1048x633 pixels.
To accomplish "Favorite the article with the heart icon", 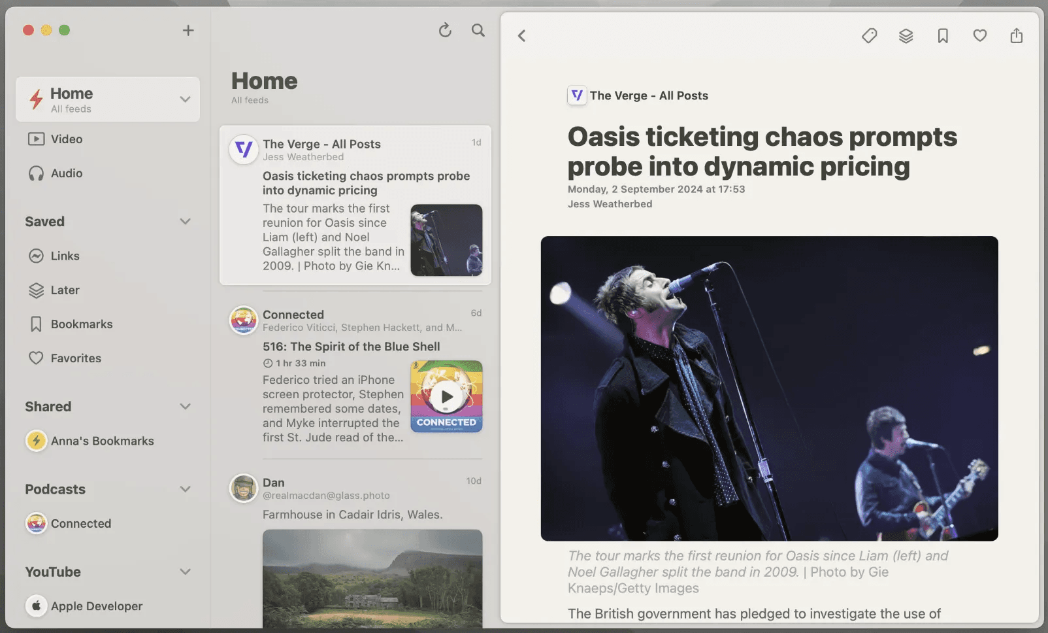I will pyautogui.click(x=979, y=36).
